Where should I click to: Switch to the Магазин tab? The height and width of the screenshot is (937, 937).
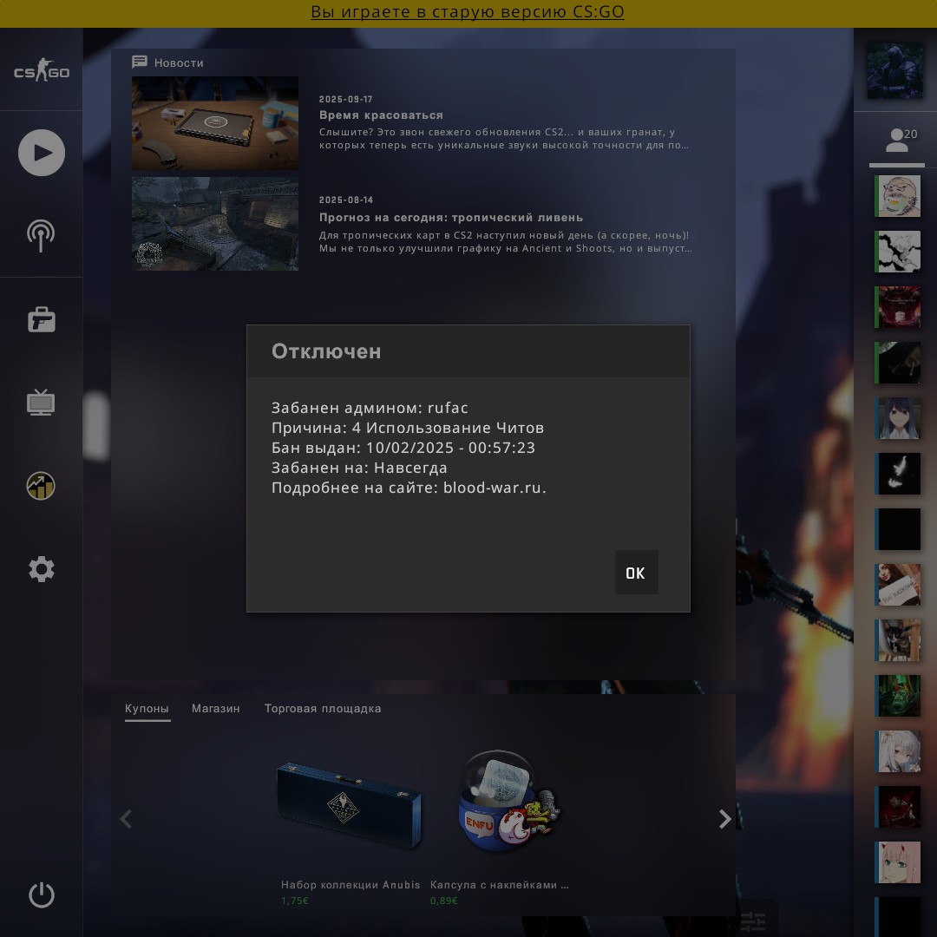(216, 709)
